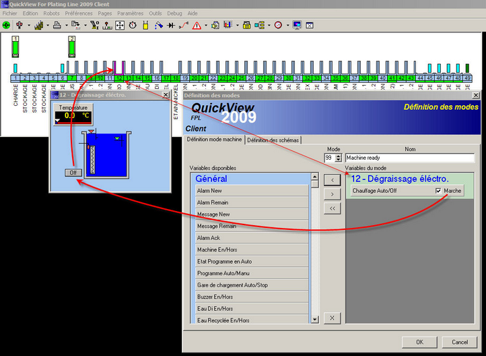This screenshot has height=356, width=486.
Task: Click the red alarm triangle icon
Action: [197, 25]
